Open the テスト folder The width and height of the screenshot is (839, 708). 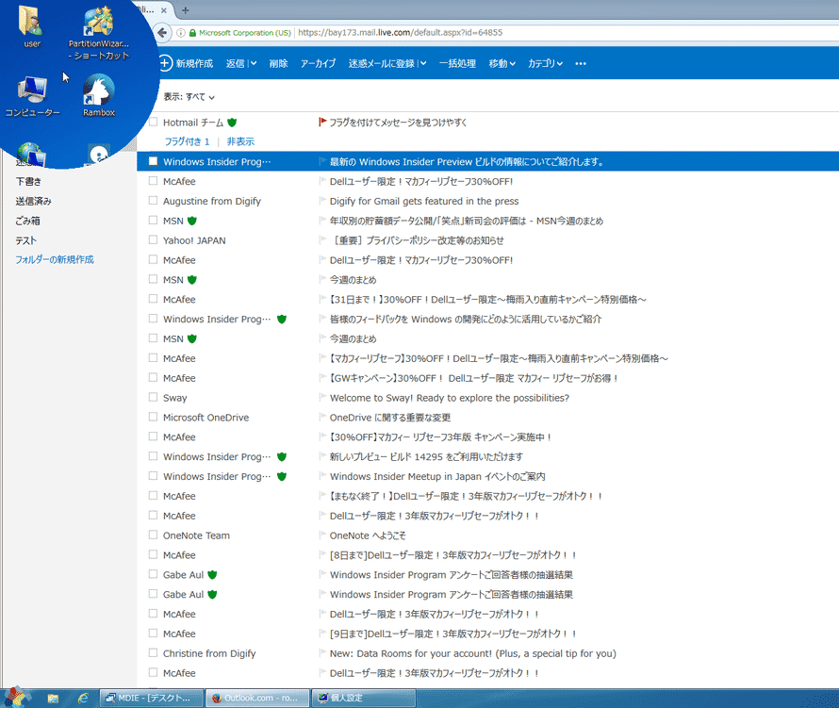point(25,240)
